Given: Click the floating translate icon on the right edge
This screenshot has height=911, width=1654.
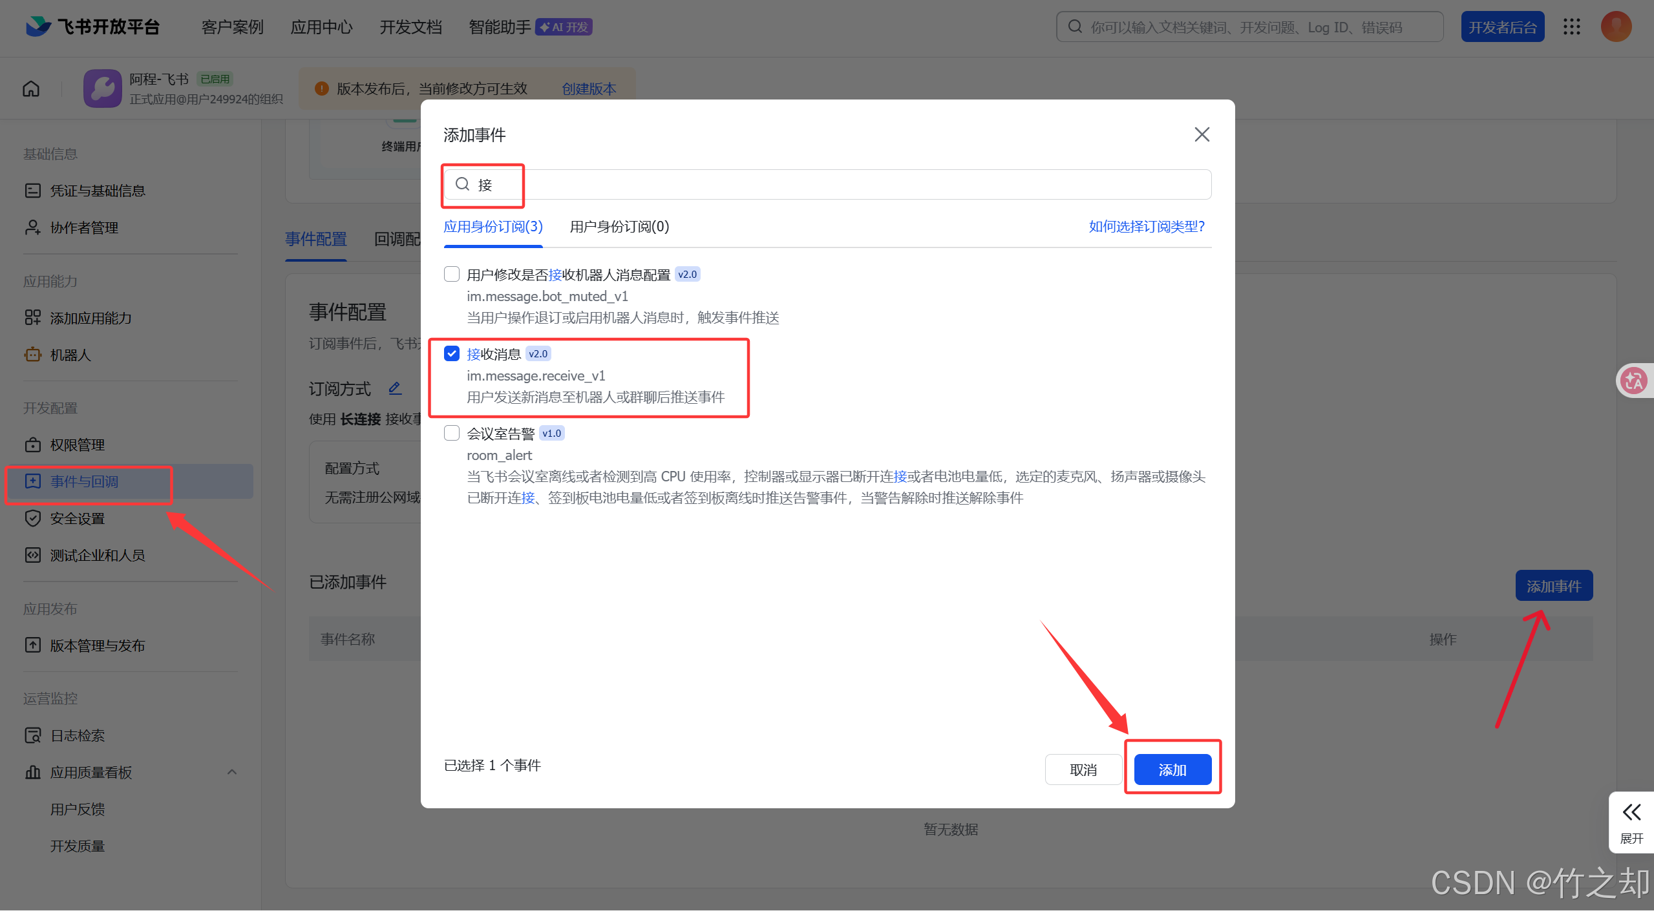Looking at the screenshot, I should pyautogui.click(x=1634, y=381).
